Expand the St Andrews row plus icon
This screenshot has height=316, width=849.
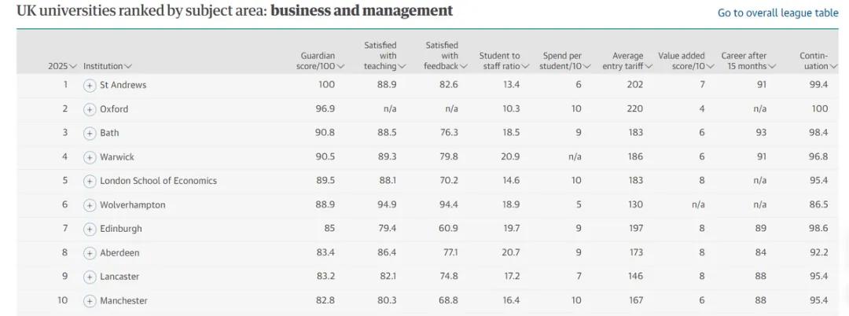[90, 86]
